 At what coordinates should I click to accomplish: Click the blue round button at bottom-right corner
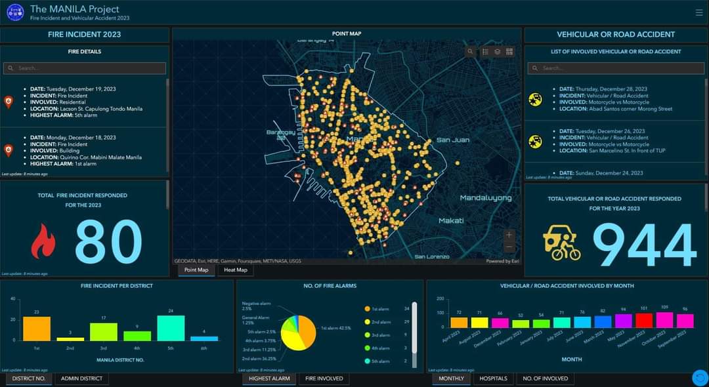(700, 378)
